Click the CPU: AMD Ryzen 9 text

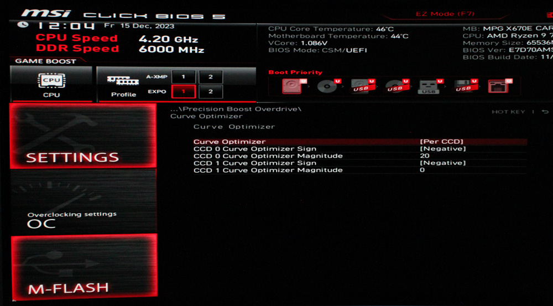tap(508, 36)
